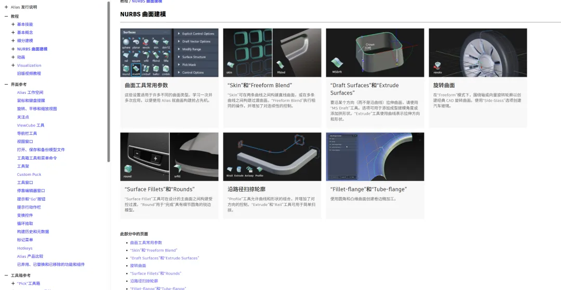Follow 旋转曲面 link in page list
Image resolution: width=561 pixels, height=290 pixels.
click(138, 266)
